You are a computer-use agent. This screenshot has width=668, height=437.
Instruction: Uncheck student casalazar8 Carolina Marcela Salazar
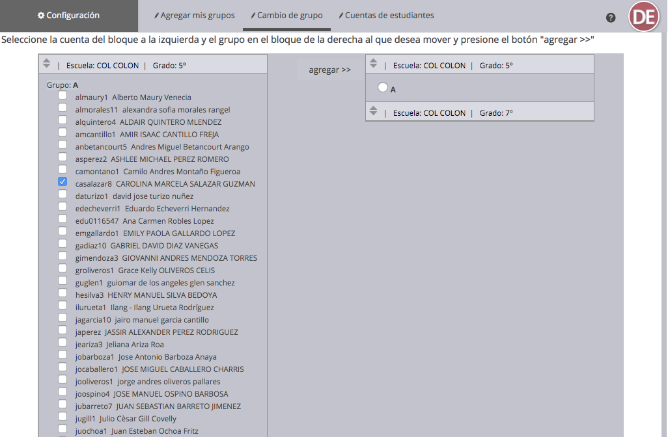click(x=63, y=182)
